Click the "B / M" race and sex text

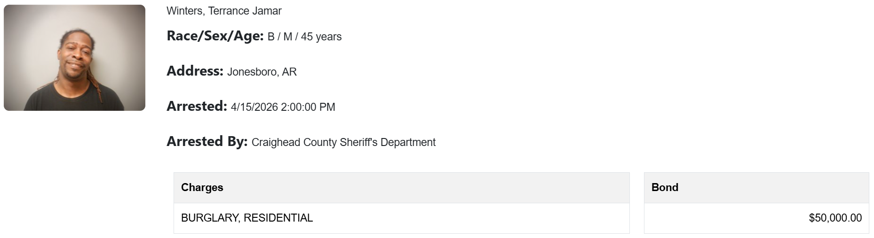tap(280, 37)
